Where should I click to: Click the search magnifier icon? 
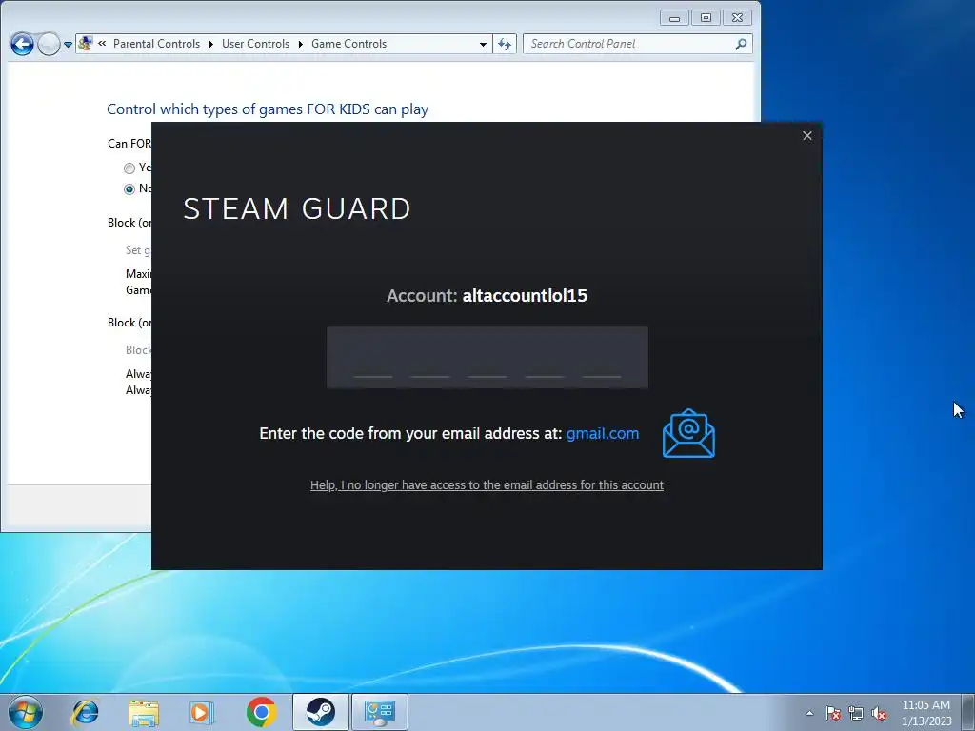[741, 44]
